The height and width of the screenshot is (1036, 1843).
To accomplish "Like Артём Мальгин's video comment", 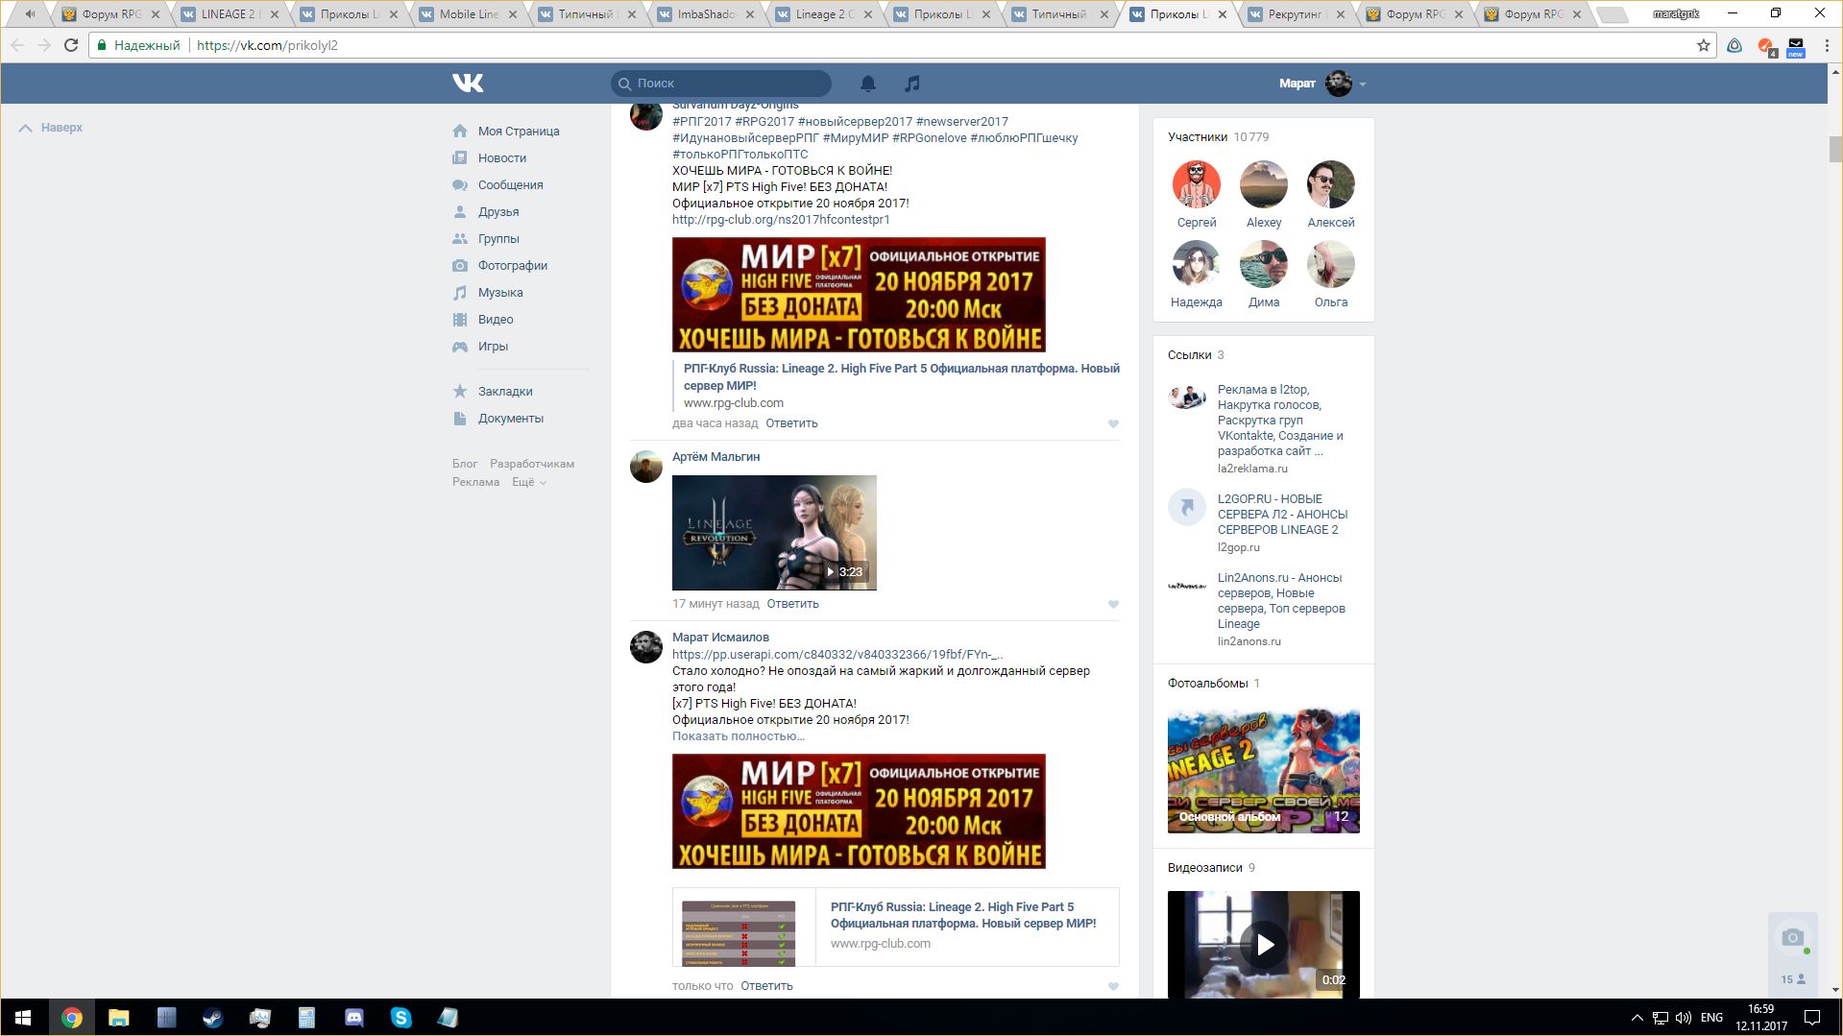I will (x=1113, y=604).
